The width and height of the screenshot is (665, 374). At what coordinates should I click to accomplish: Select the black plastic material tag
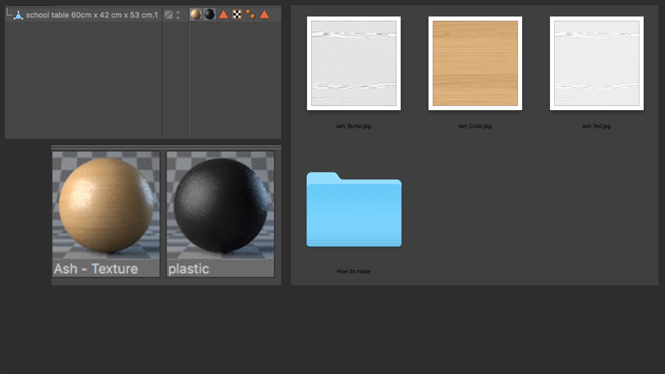click(209, 14)
